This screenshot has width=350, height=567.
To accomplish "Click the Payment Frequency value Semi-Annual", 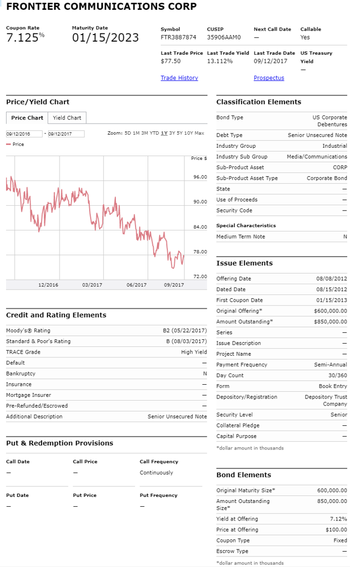I will [330, 364].
